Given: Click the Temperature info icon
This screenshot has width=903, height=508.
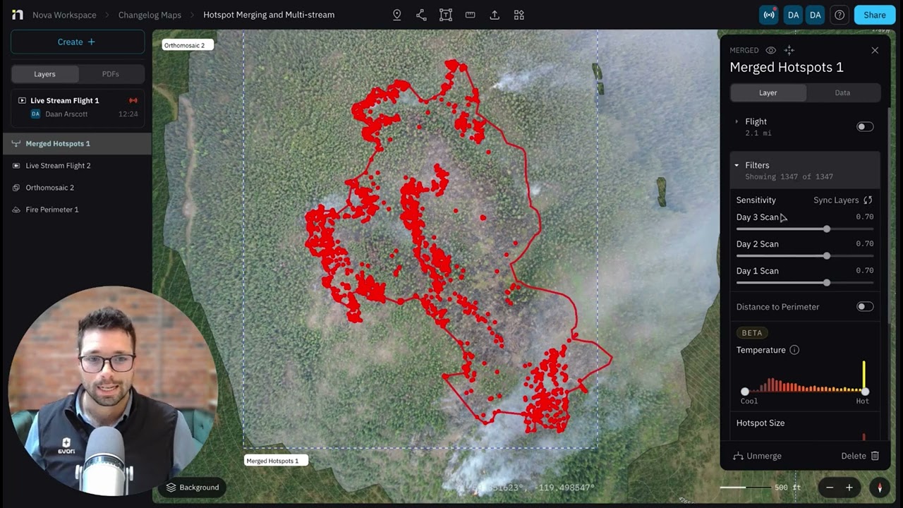Looking at the screenshot, I should (x=794, y=350).
